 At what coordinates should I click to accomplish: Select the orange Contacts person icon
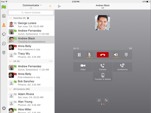4,25
